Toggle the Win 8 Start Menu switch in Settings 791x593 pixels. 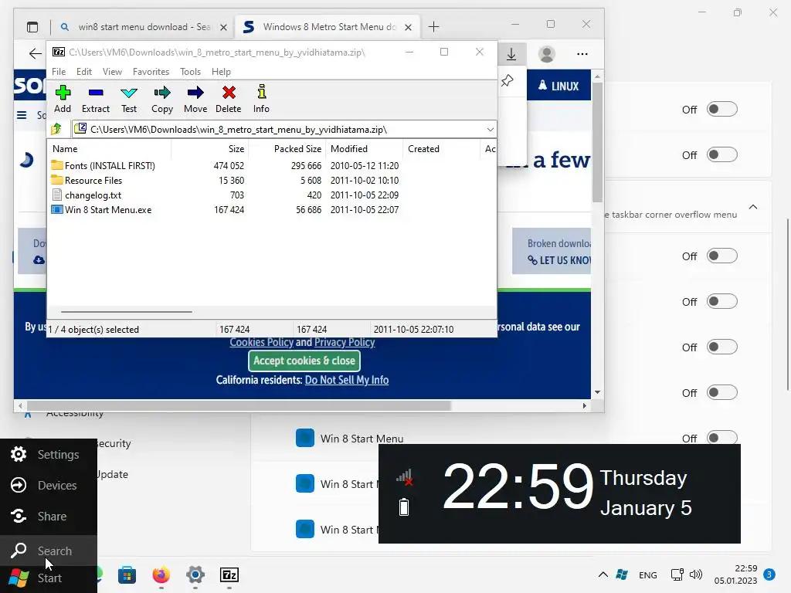click(722, 438)
